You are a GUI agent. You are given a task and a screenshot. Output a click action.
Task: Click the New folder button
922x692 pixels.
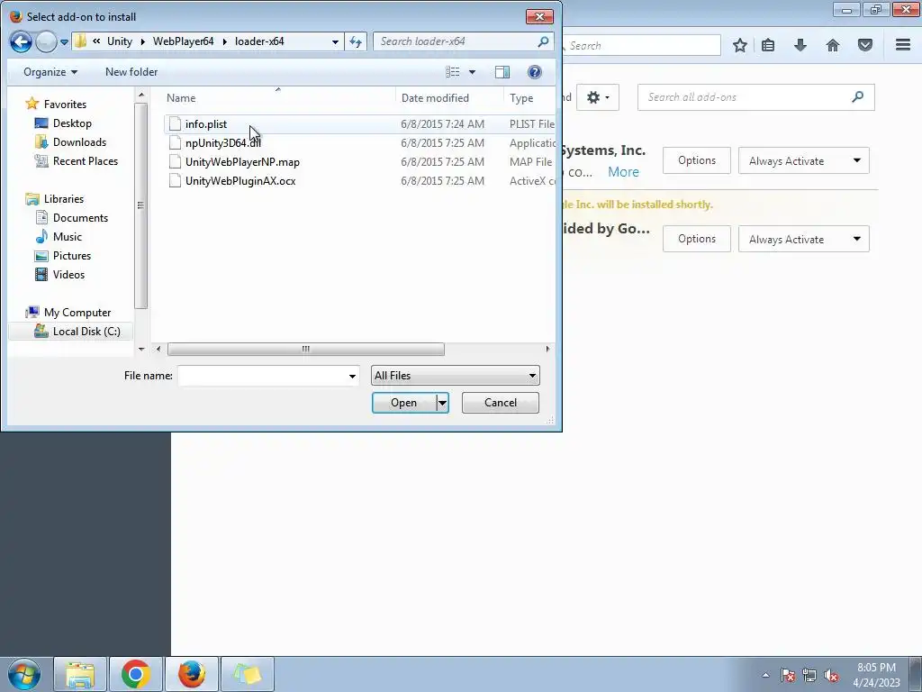pos(131,72)
